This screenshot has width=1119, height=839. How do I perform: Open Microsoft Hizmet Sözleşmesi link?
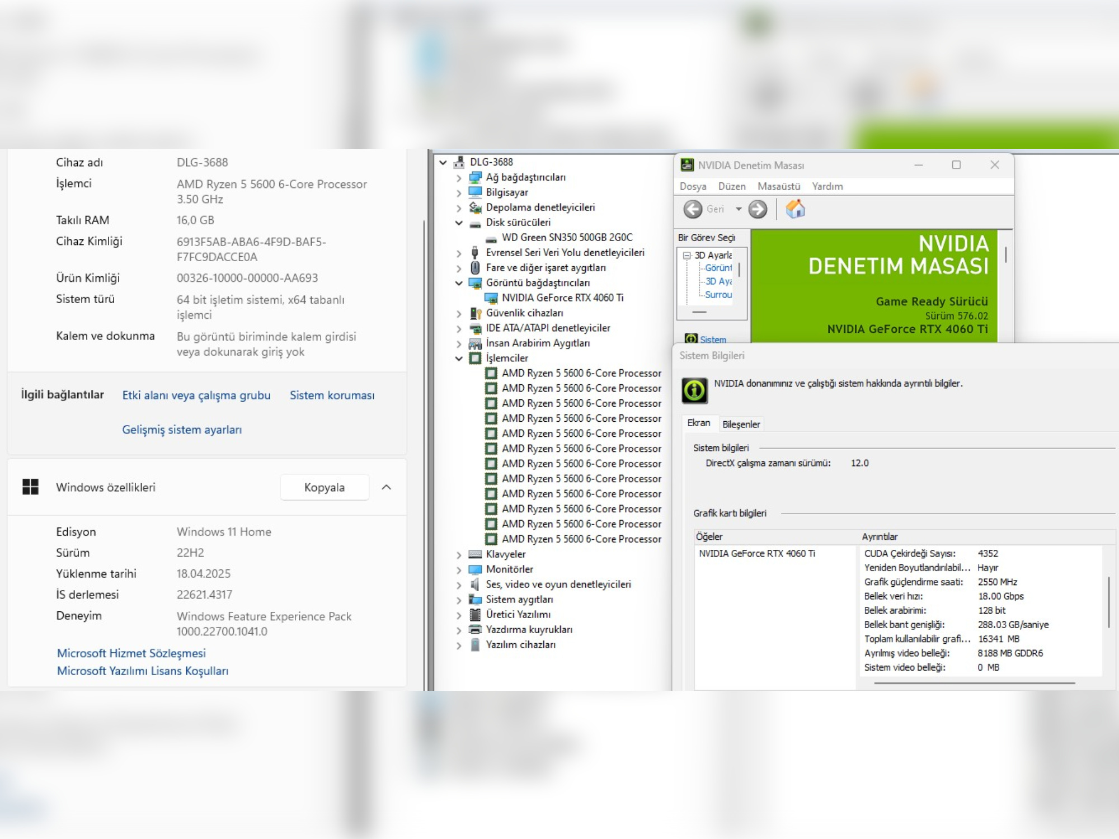pos(131,653)
